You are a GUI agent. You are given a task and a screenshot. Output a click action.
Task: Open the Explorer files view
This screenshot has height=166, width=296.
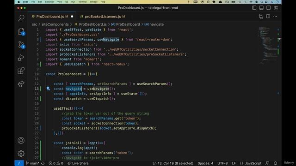click(21, 31)
